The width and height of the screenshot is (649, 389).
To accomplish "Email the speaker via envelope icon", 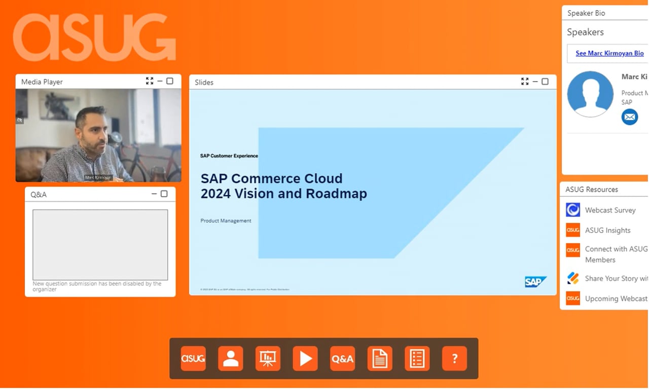I will coord(630,117).
